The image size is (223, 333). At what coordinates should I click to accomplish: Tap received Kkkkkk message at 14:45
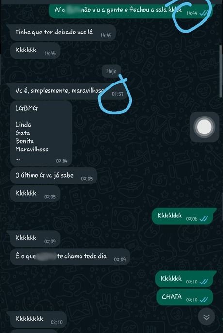point(35,50)
